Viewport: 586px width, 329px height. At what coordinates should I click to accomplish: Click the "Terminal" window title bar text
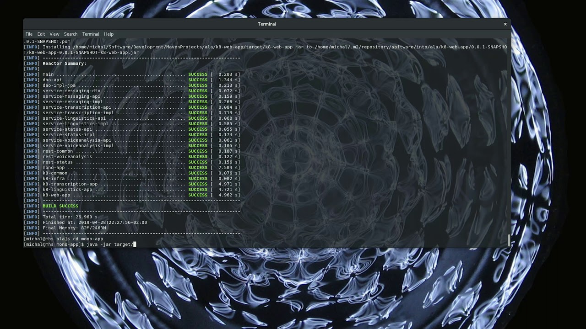pos(267,24)
